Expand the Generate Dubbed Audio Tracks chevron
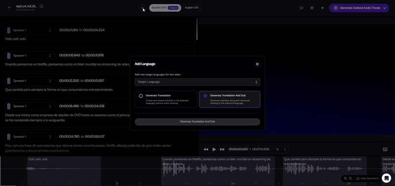395x186 pixels. tap(385, 8)
